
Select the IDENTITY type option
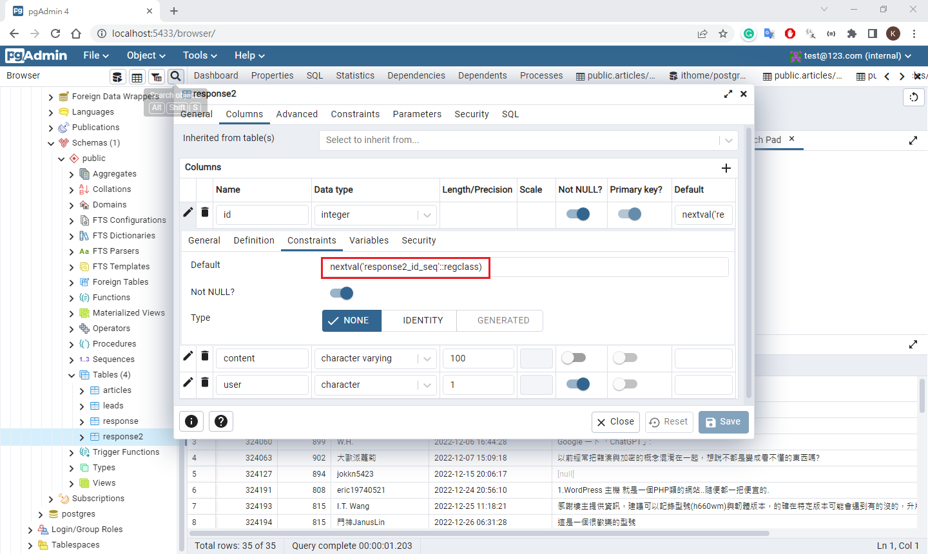(x=423, y=321)
